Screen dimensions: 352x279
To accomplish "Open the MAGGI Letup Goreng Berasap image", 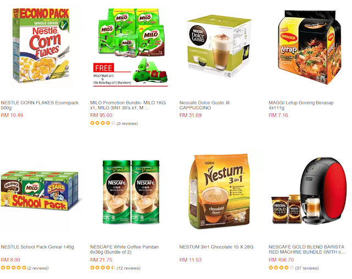I will tap(309, 47).
